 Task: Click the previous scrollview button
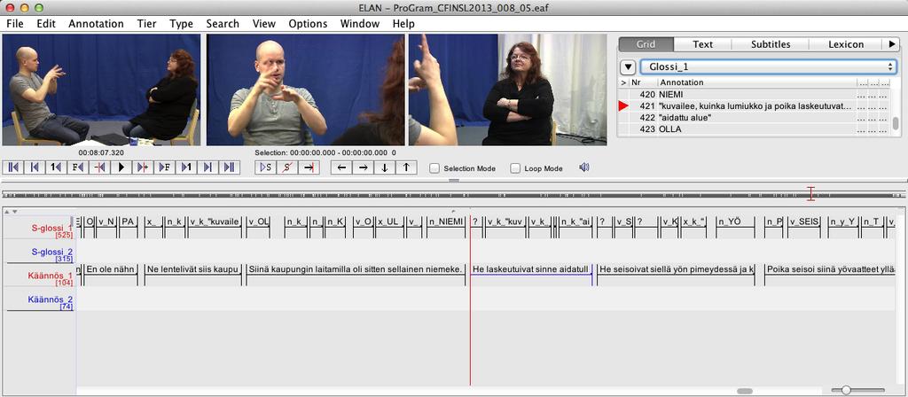pos(35,167)
